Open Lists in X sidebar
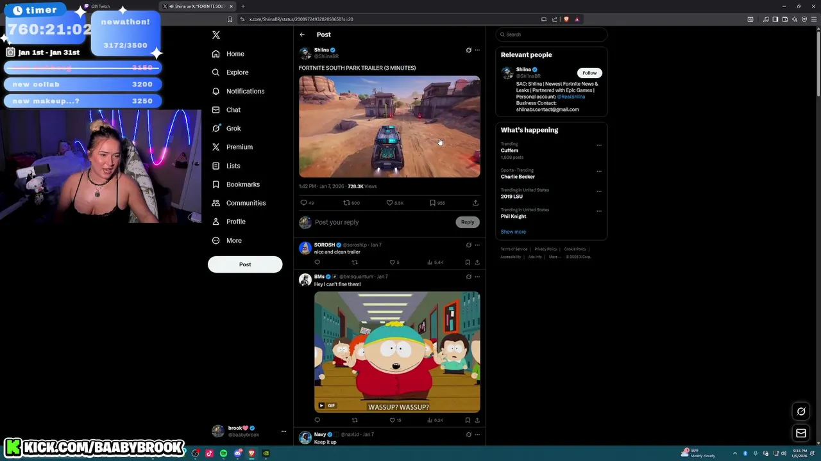 [x=226, y=166]
